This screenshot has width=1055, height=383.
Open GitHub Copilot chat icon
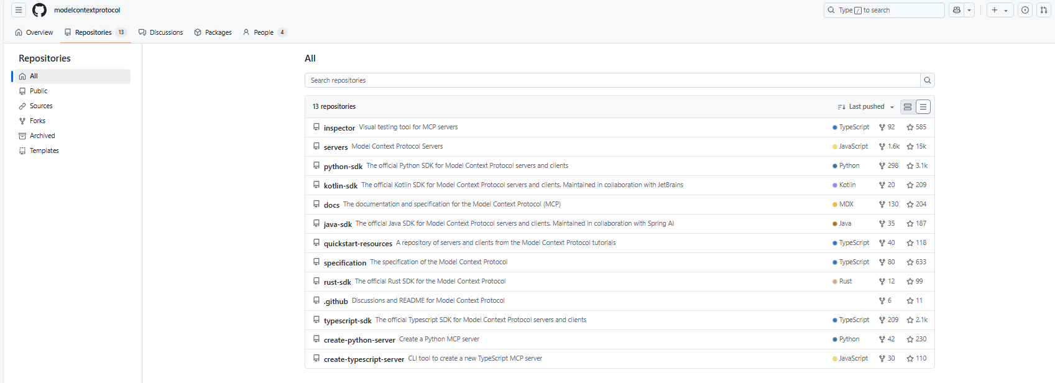coord(956,10)
